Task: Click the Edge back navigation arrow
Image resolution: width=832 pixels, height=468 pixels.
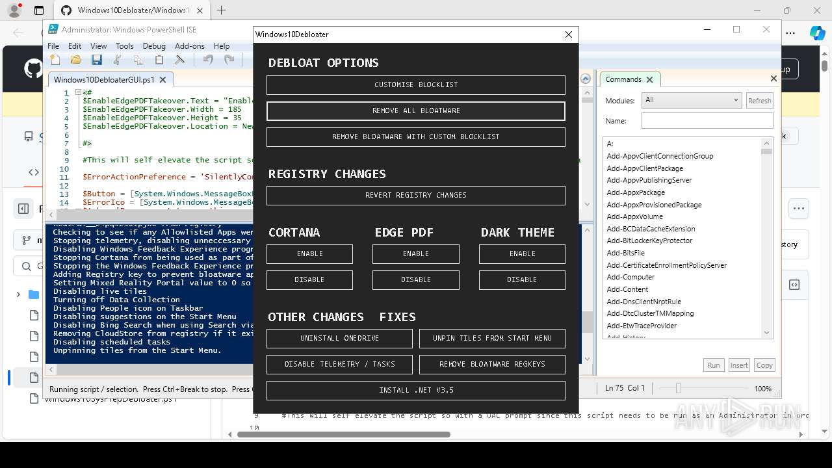Action: pos(18,33)
